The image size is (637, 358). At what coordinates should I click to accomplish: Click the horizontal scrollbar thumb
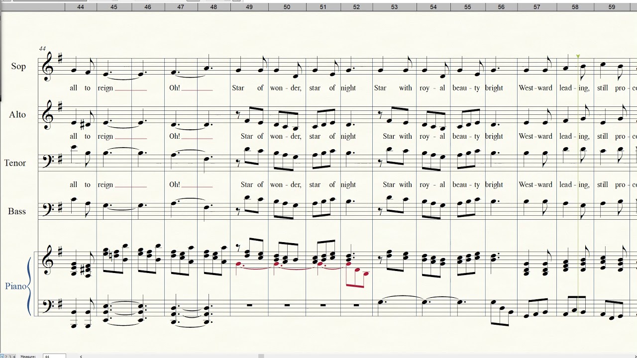(261, 356)
